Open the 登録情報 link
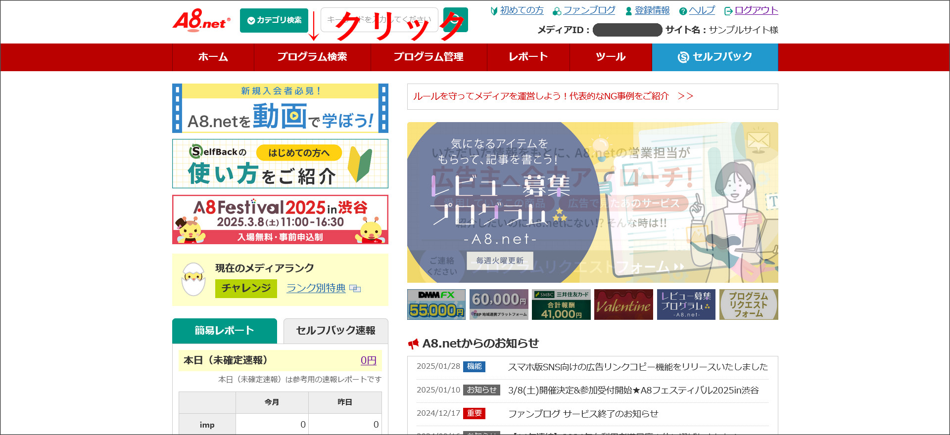The image size is (950, 435). tap(652, 10)
